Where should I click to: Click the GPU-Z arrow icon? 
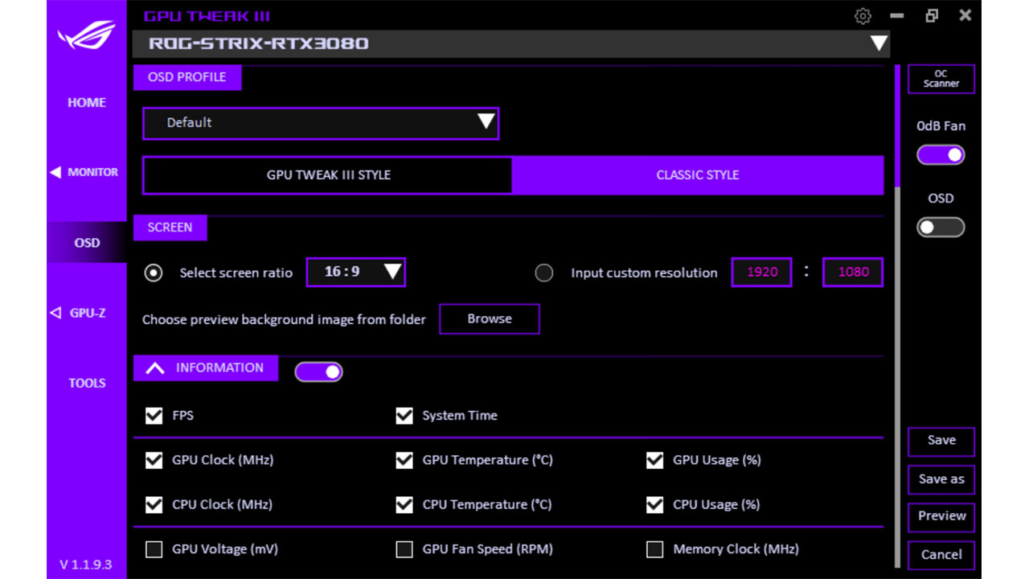coord(55,313)
